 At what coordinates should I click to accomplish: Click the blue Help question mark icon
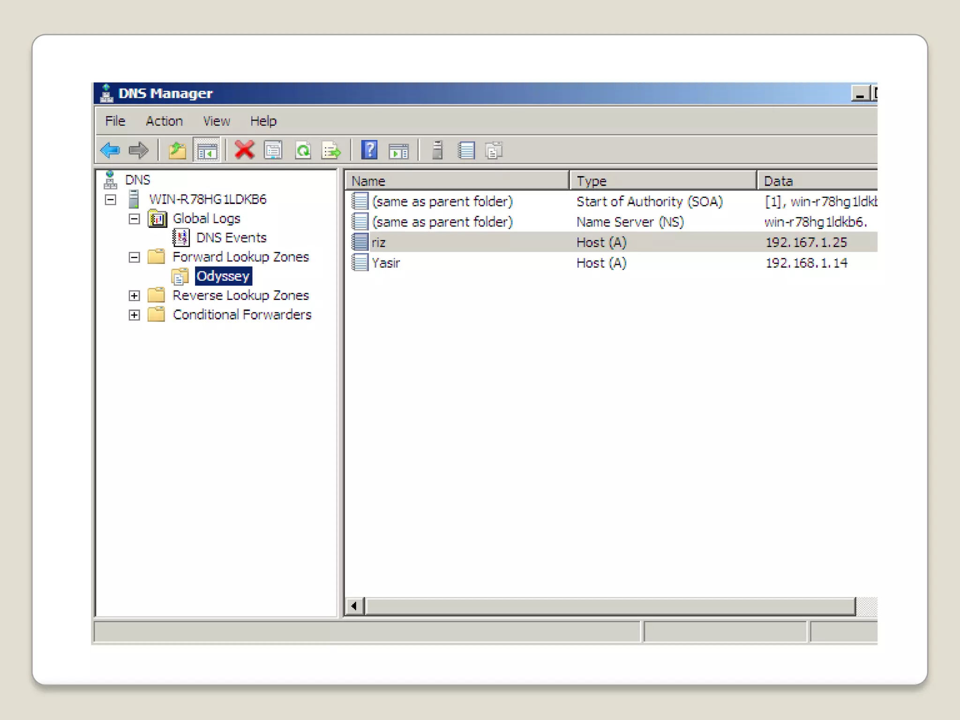coord(369,150)
